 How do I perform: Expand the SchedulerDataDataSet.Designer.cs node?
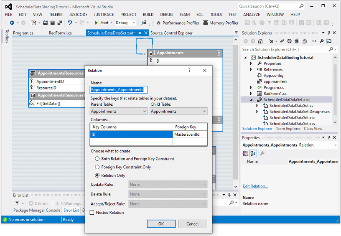257,112
